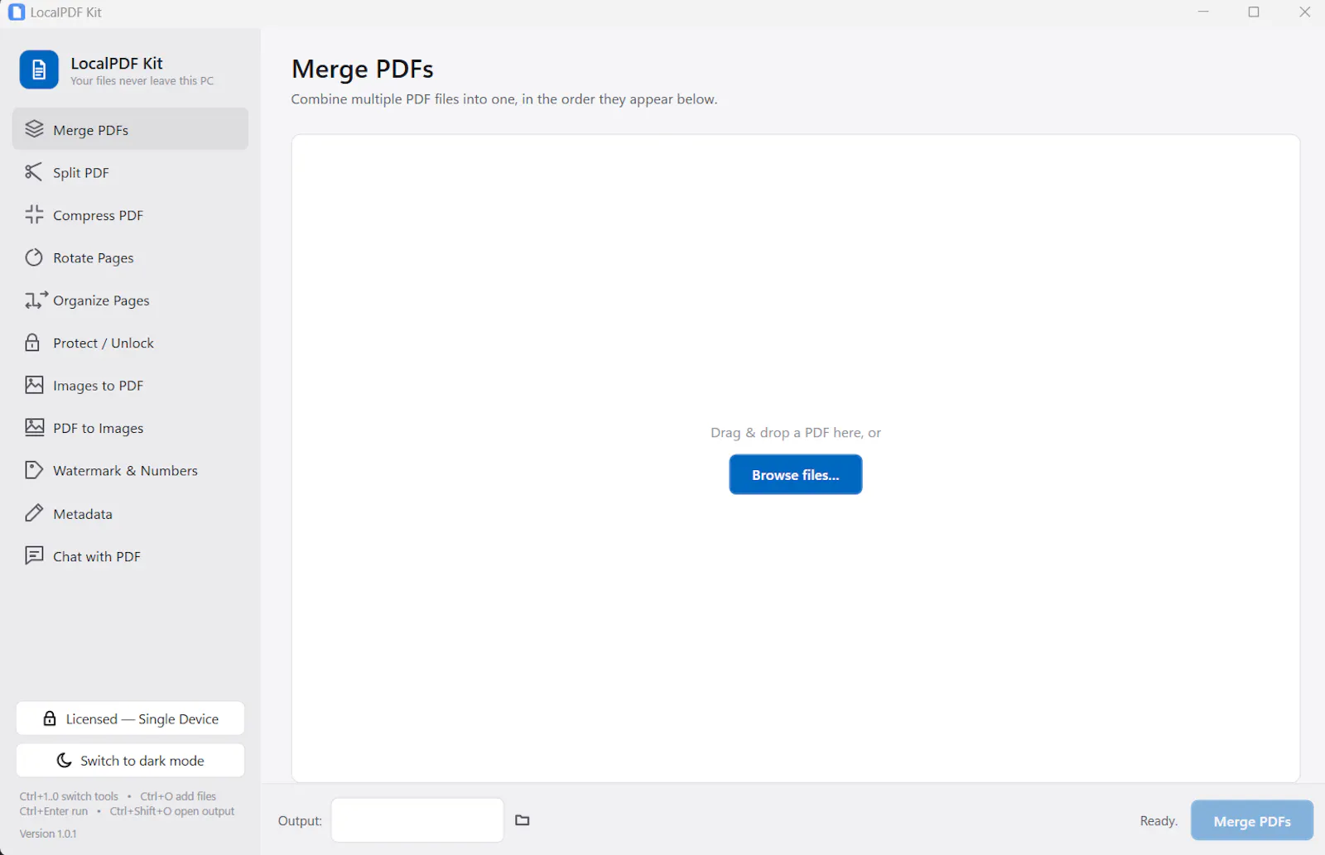Click the Rotate Pages circular arrow icon
Viewport: 1325px width, 855px height.
34,257
